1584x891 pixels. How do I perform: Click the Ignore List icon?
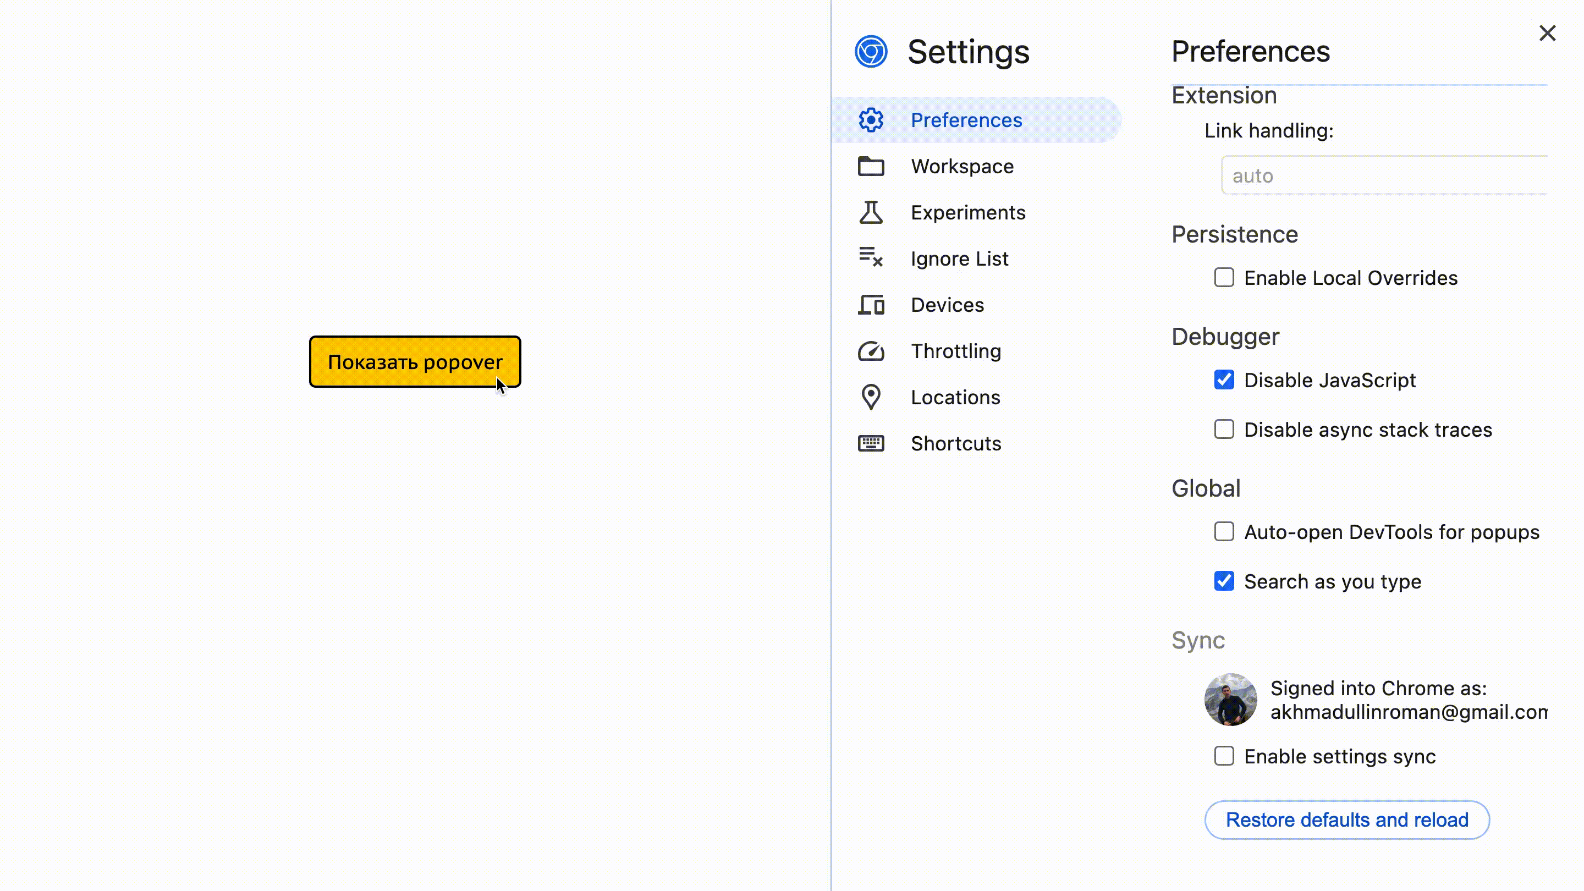coord(871,258)
